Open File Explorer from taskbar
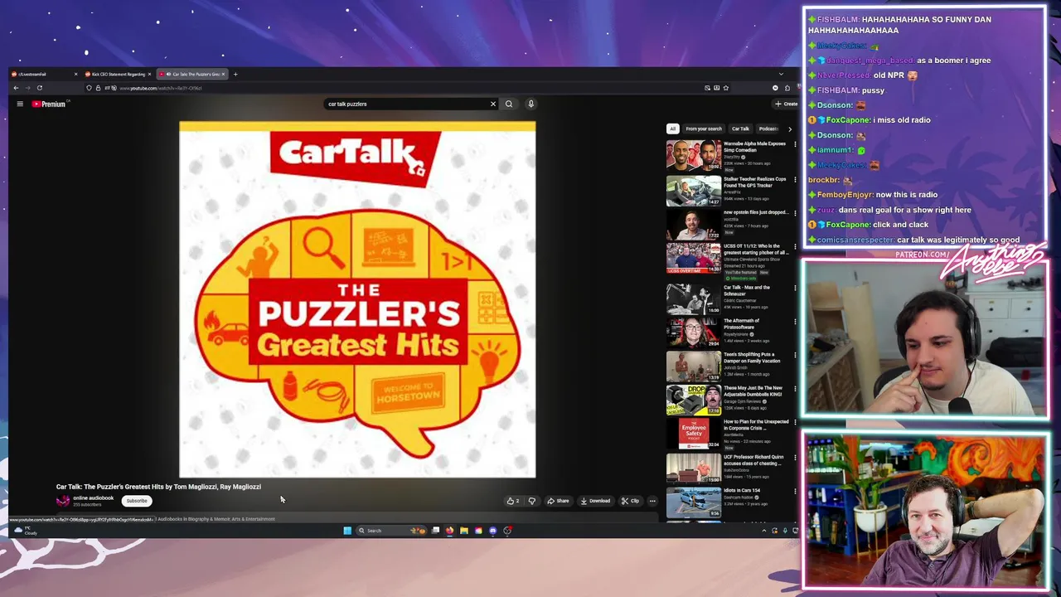1061x597 pixels. point(464,531)
